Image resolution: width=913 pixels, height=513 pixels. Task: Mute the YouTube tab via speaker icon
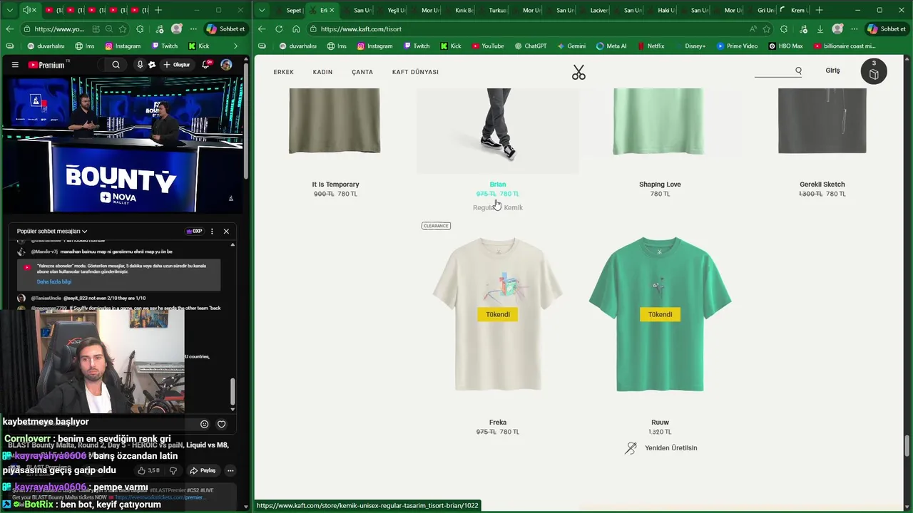tap(26, 10)
